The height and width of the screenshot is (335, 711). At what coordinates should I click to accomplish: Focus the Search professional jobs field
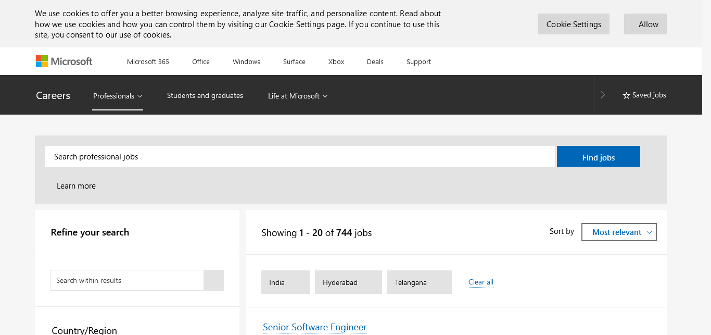299,157
